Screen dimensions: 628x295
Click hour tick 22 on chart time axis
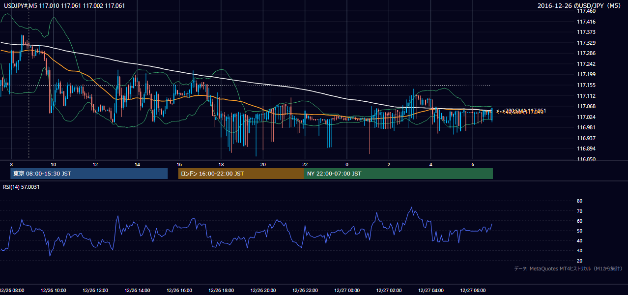pyautogui.click(x=305, y=164)
